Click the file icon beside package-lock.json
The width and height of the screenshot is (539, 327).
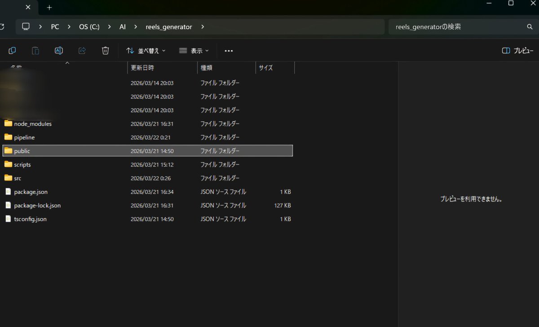click(x=8, y=205)
